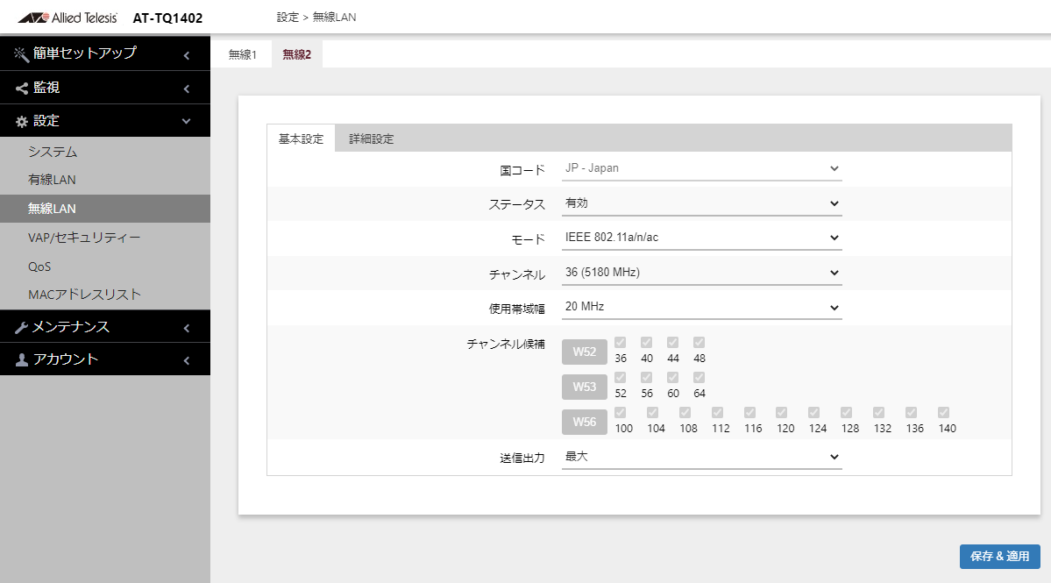The height and width of the screenshot is (583, 1051).
Task: Toggle channel 36 checkbox
Action: [620, 343]
